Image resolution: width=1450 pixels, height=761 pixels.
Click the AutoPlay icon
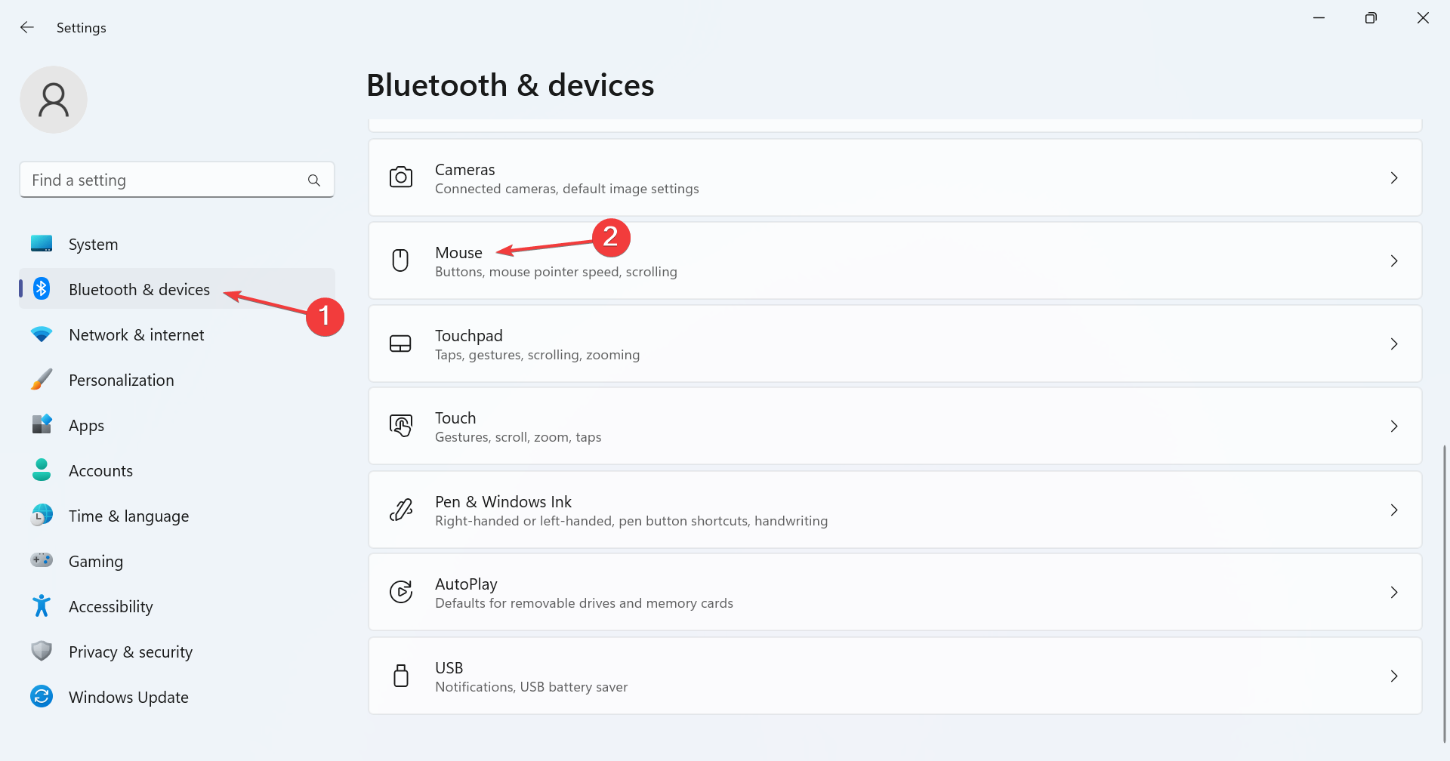pyautogui.click(x=400, y=592)
